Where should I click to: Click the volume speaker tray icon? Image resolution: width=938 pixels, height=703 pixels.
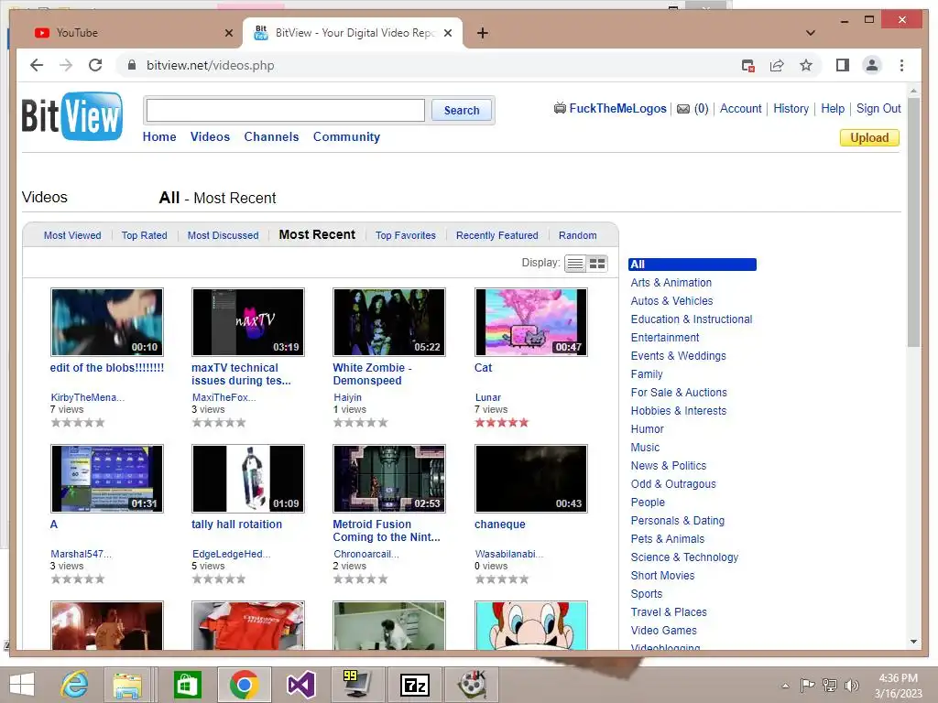(x=851, y=686)
